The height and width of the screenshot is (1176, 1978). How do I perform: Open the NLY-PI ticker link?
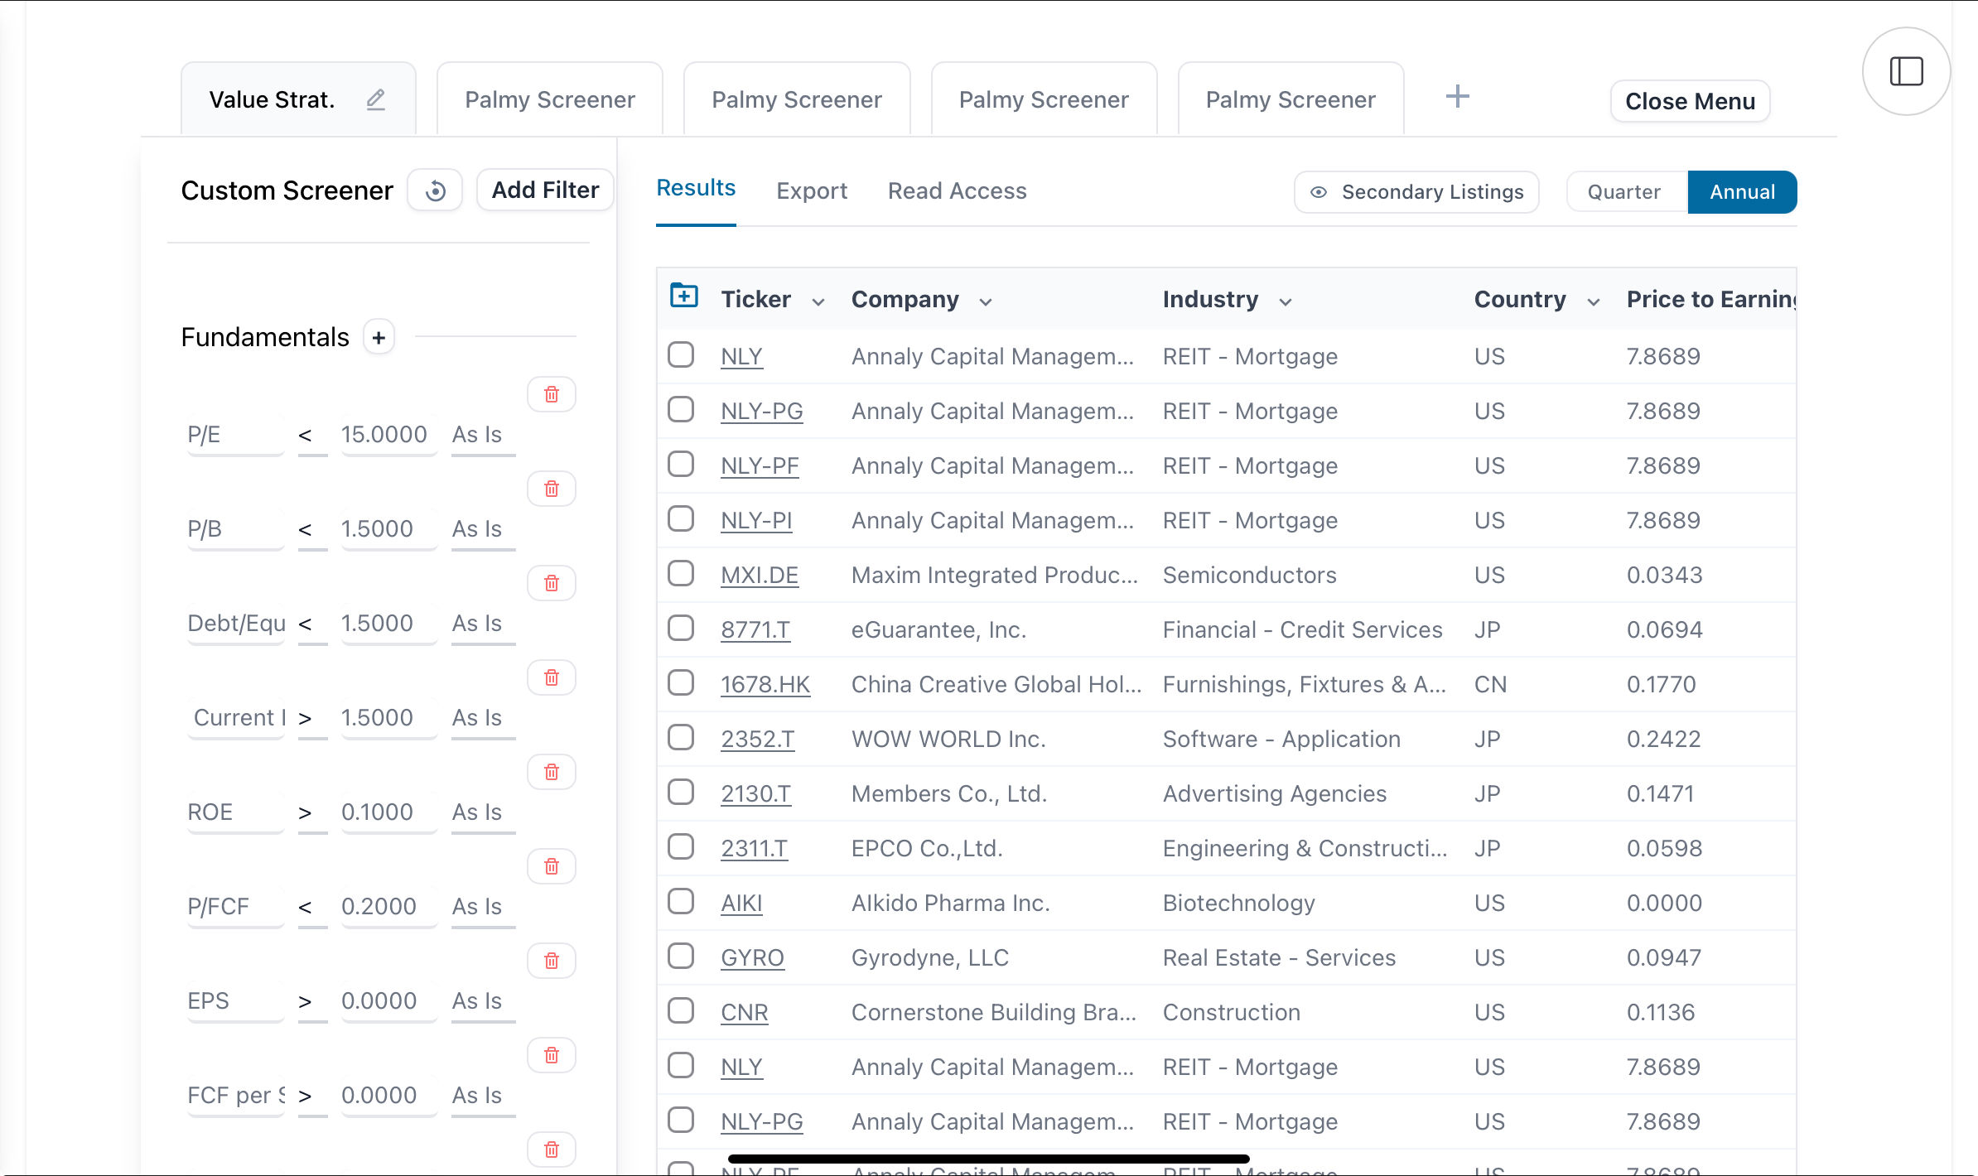(756, 520)
